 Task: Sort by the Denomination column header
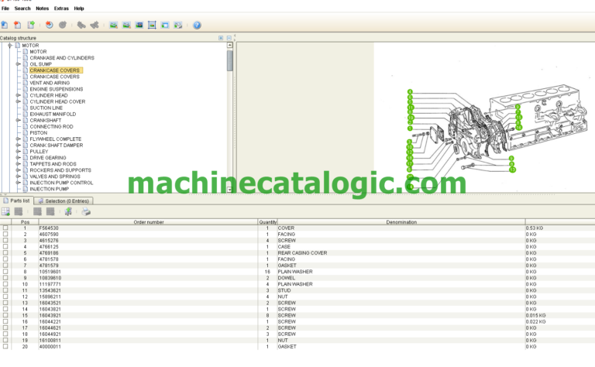pos(401,221)
